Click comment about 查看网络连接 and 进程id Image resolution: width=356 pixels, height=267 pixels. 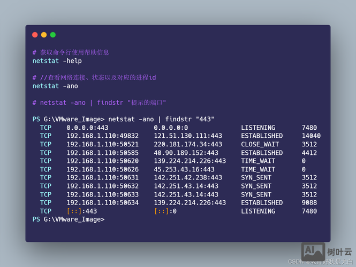point(94,77)
